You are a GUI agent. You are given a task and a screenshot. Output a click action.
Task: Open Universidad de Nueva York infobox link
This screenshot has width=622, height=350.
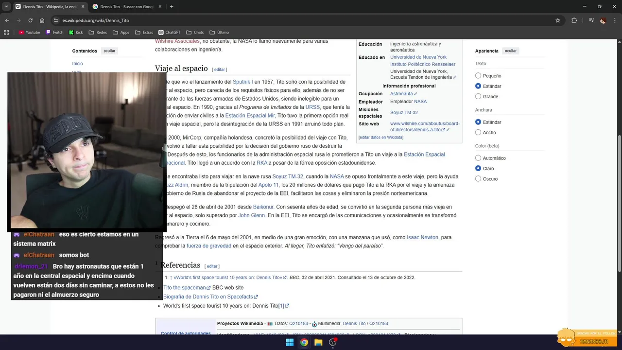click(x=418, y=57)
